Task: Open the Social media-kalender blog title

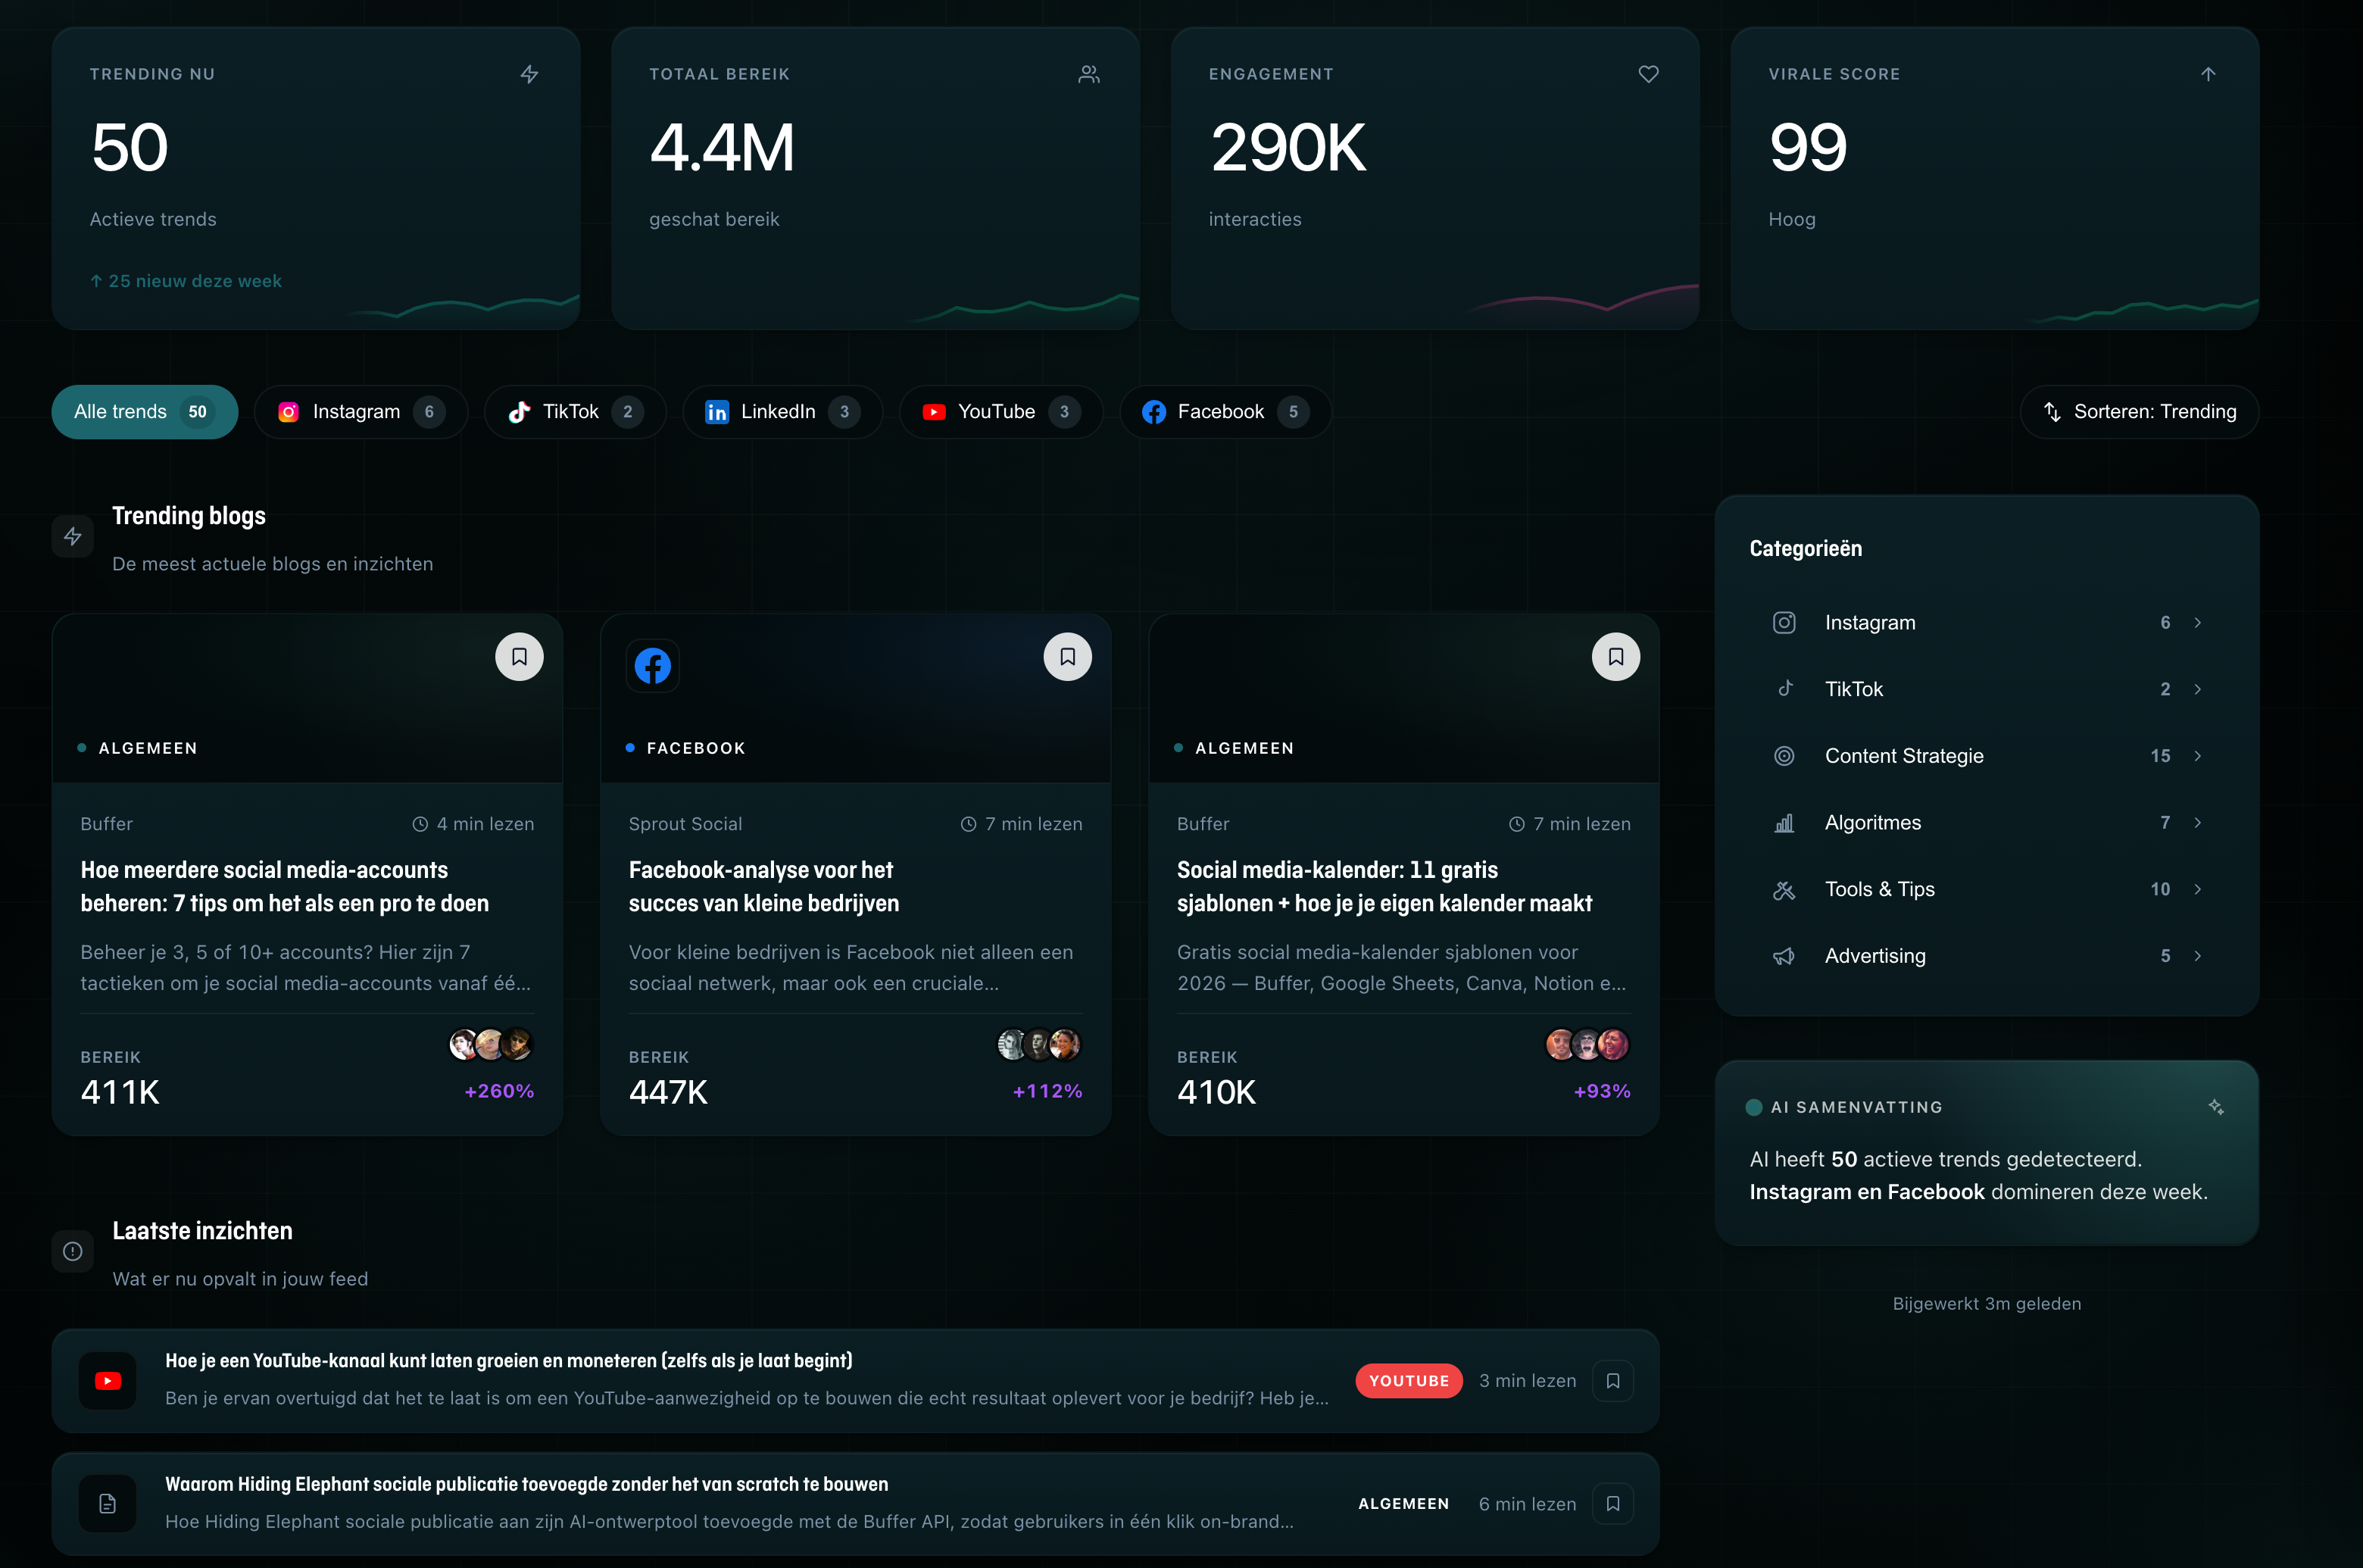Action: tap(1384, 887)
